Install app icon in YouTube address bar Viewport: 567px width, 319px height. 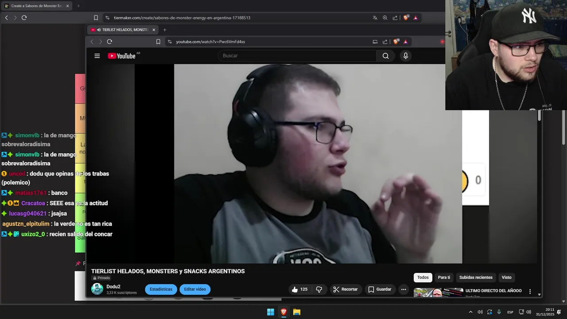point(375,42)
